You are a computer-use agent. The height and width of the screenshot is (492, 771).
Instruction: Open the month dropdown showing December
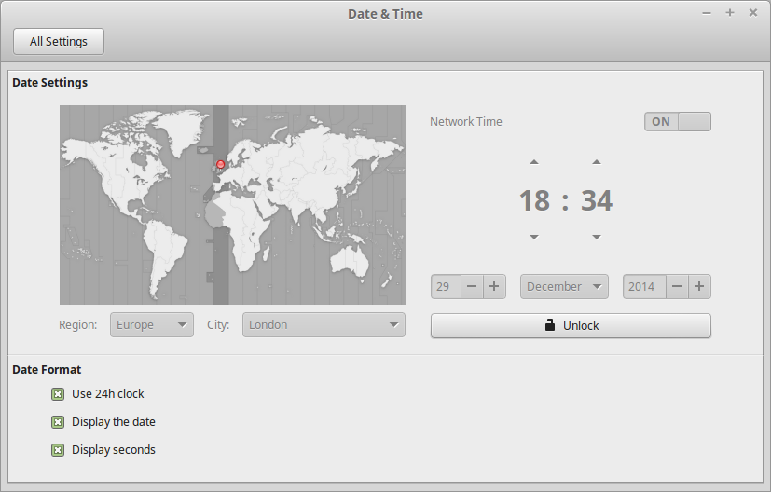[x=564, y=287]
